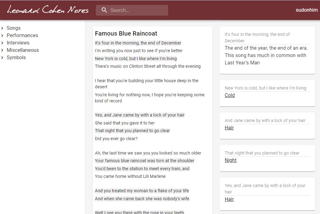
Task: Select lyric 'New York is cold, but I like where I'm living'
Action: click(136, 59)
